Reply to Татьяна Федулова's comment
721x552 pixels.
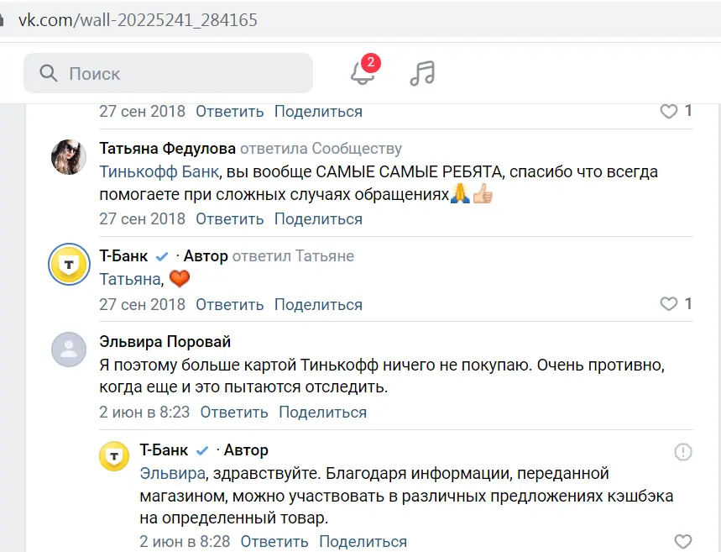coord(229,218)
